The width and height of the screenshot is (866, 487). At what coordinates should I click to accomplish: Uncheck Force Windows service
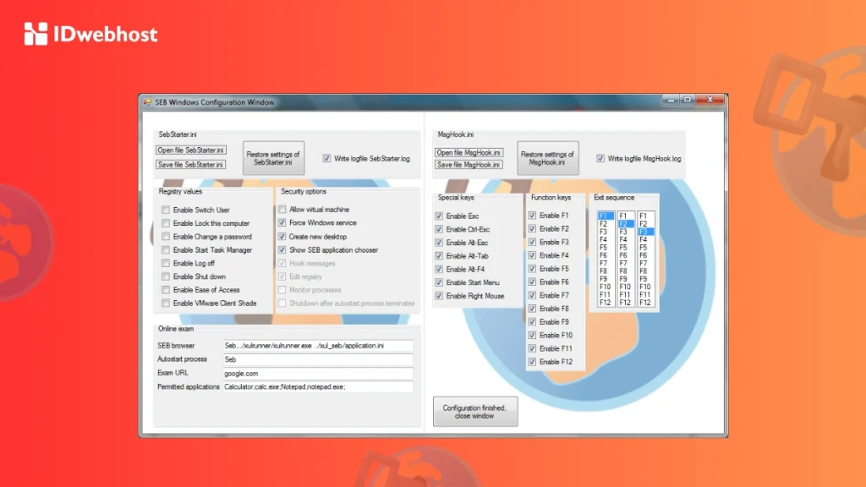(x=282, y=222)
